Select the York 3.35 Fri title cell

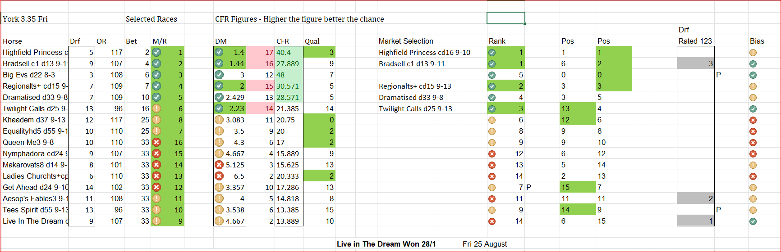coord(25,19)
